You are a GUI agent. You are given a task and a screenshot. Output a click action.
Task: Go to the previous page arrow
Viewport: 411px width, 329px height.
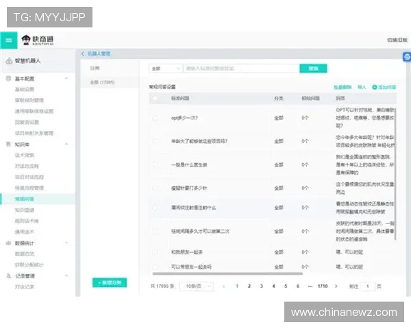coord(223,287)
